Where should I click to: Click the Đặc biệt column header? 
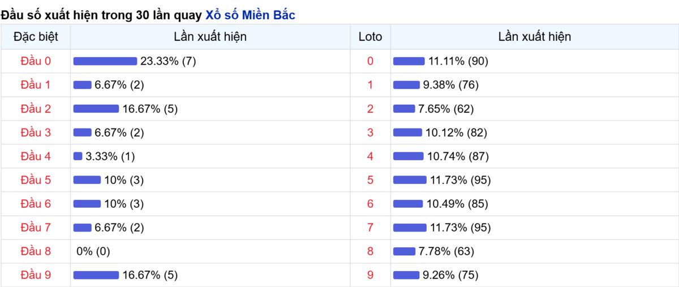coord(36,37)
